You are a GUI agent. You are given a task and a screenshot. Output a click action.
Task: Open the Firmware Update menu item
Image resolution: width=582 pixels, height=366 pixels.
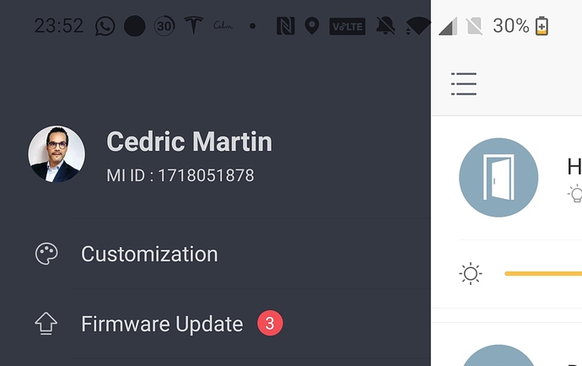click(161, 323)
